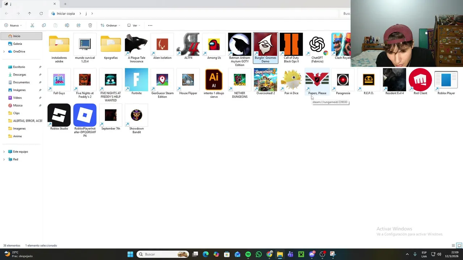Select the Roblox Player shortcut
Viewport: 463px width, 260px height.
tap(446, 82)
